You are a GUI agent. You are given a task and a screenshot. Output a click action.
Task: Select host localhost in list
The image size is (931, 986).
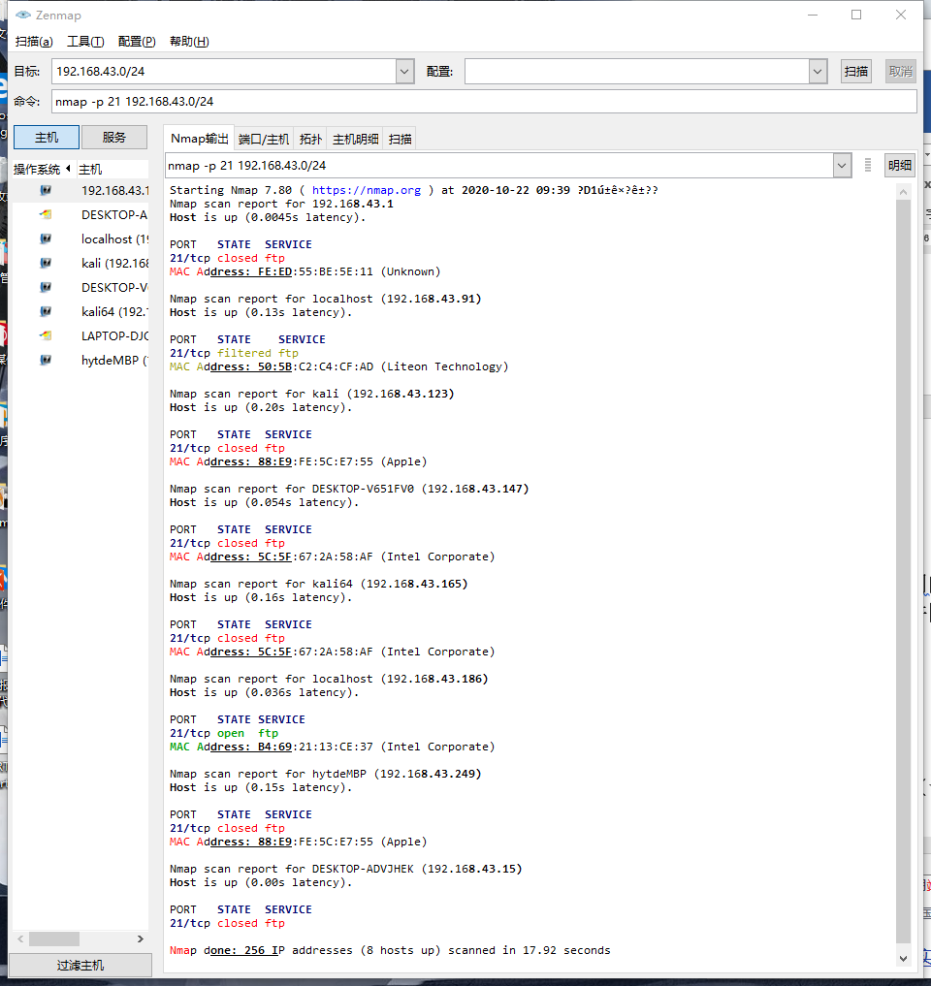click(x=80, y=239)
